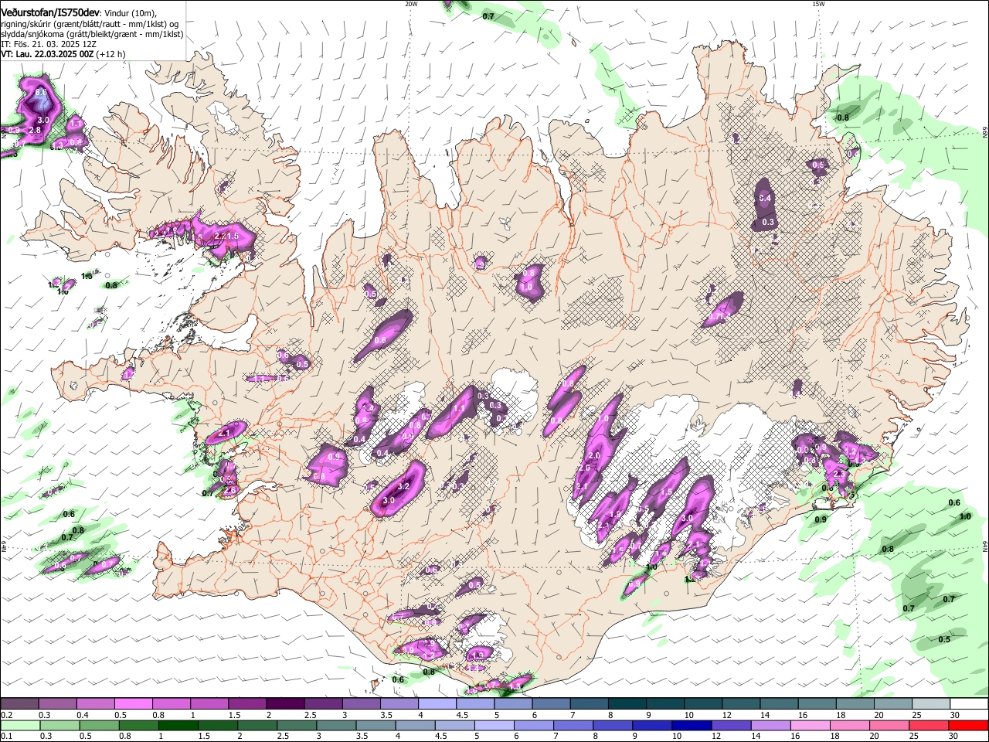Pick the upper legend swatch starting at 6

tap(551, 704)
